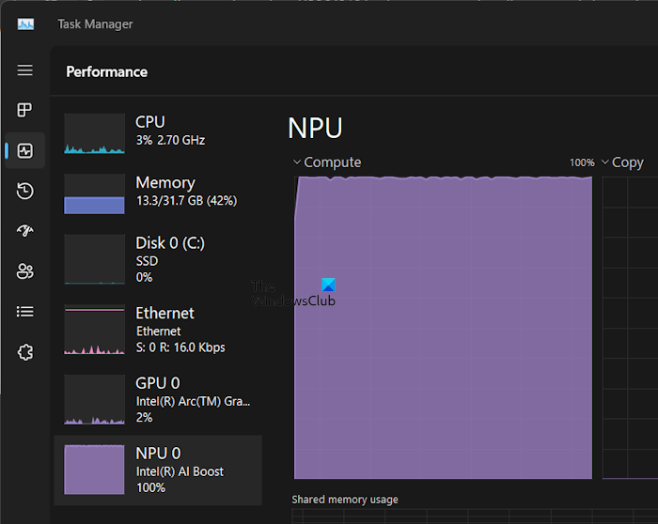This screenshot has width=658, height=524.
Task: Select the Performance page icon
Action: coord(25,151)
